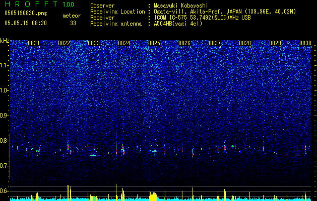Click the 1.0 kHz axis label
This screenshot has height=201, width=317.
click(x=5, y=90)
